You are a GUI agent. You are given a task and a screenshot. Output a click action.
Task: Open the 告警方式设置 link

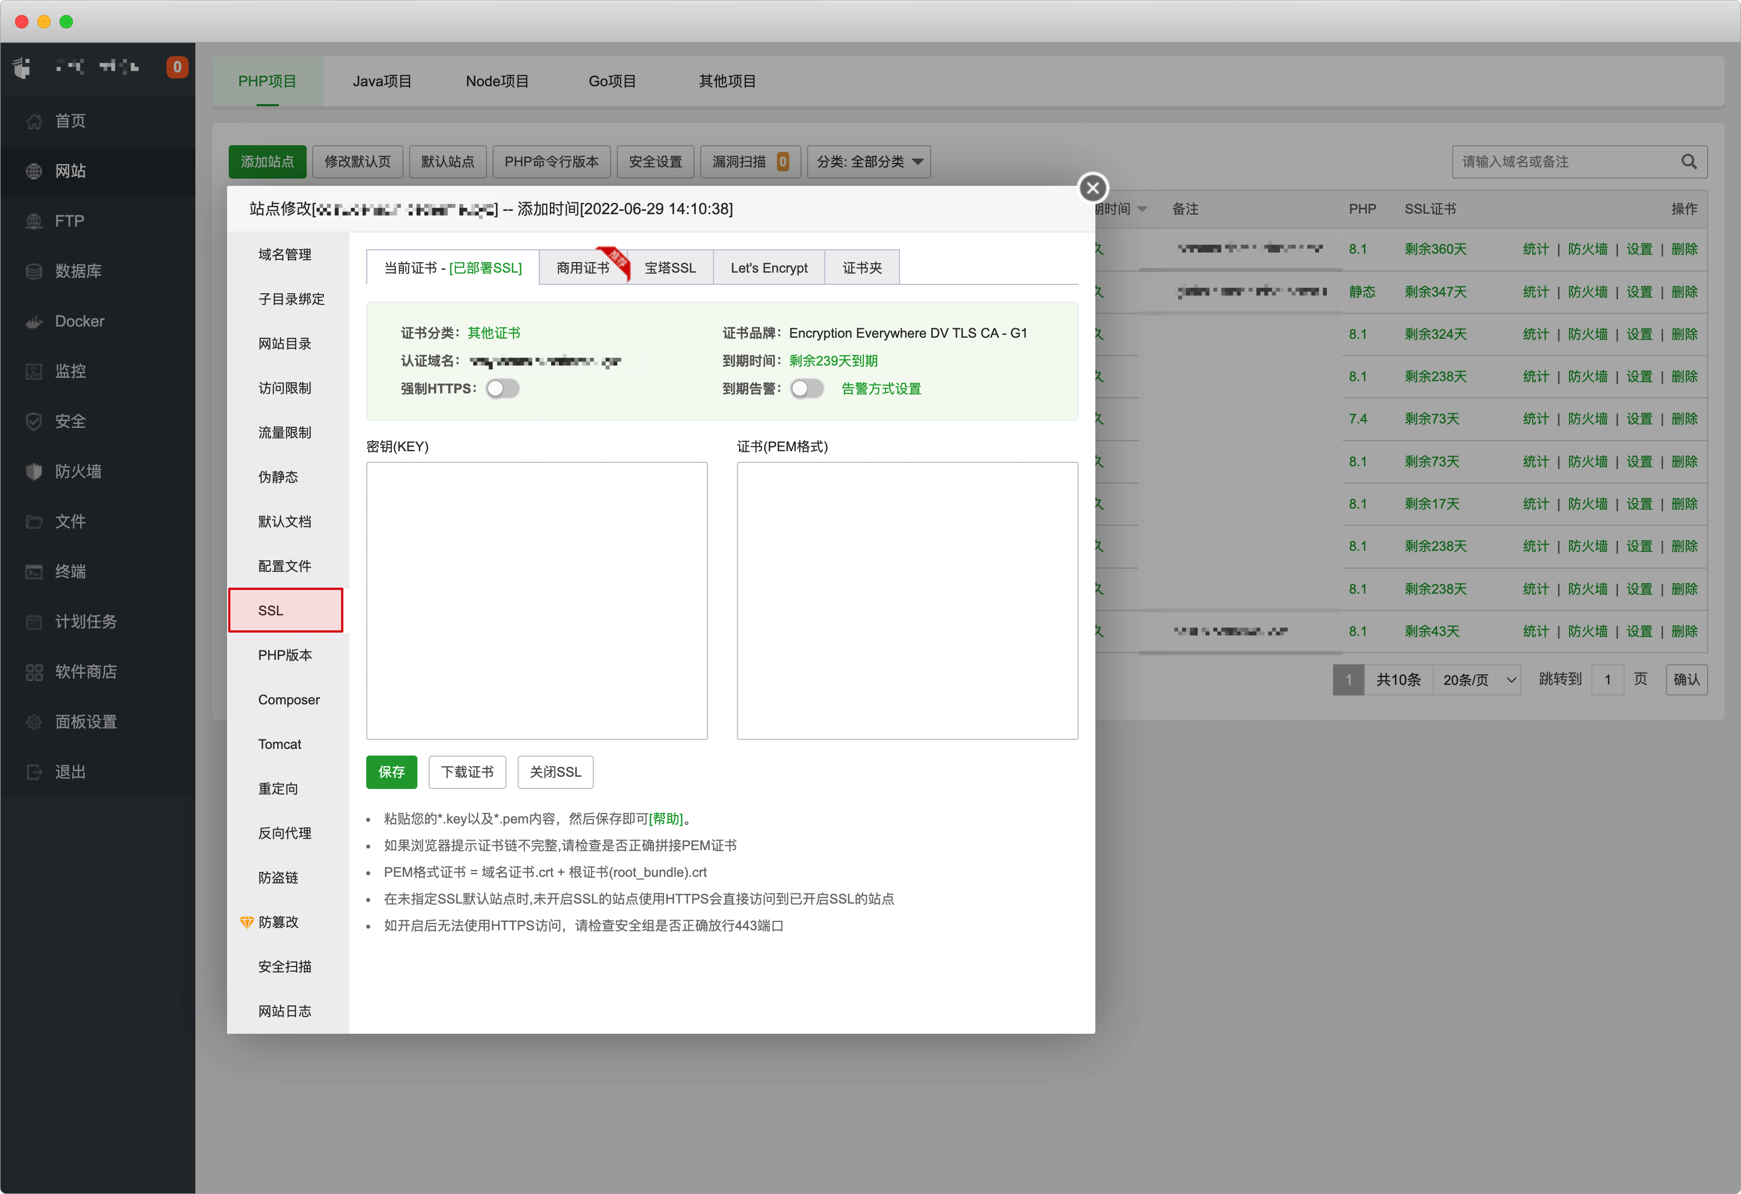881,389
